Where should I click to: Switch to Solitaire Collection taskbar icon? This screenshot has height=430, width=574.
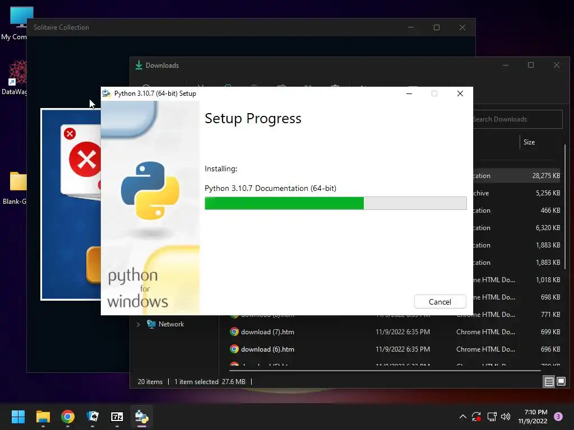point(92,417)
